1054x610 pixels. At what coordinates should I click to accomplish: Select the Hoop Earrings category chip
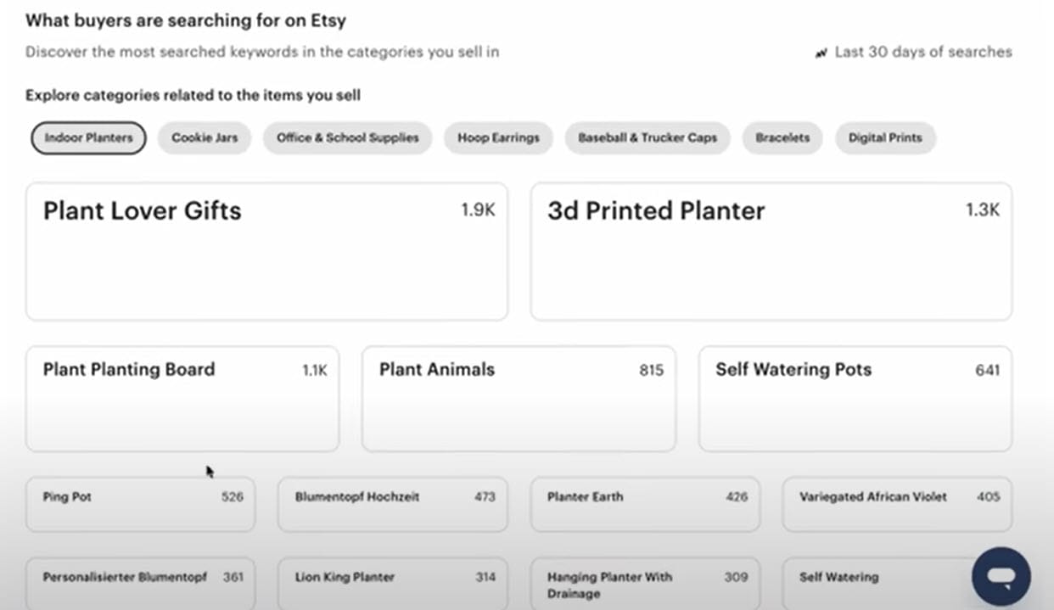click(x=498, y=137)
